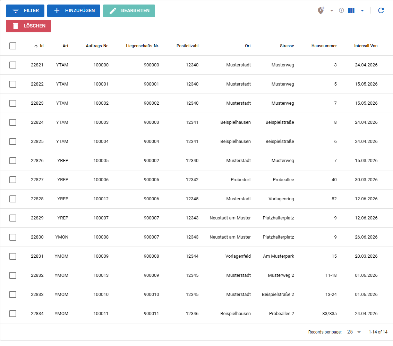Click the Beispielhausen cell in row 22824
The width and height of the screenshot is (393, 346).
coord(235,122)
